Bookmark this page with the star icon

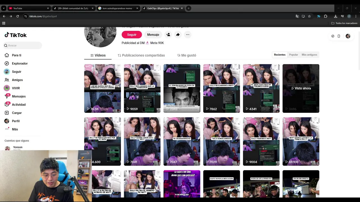(x=309, y=16)
